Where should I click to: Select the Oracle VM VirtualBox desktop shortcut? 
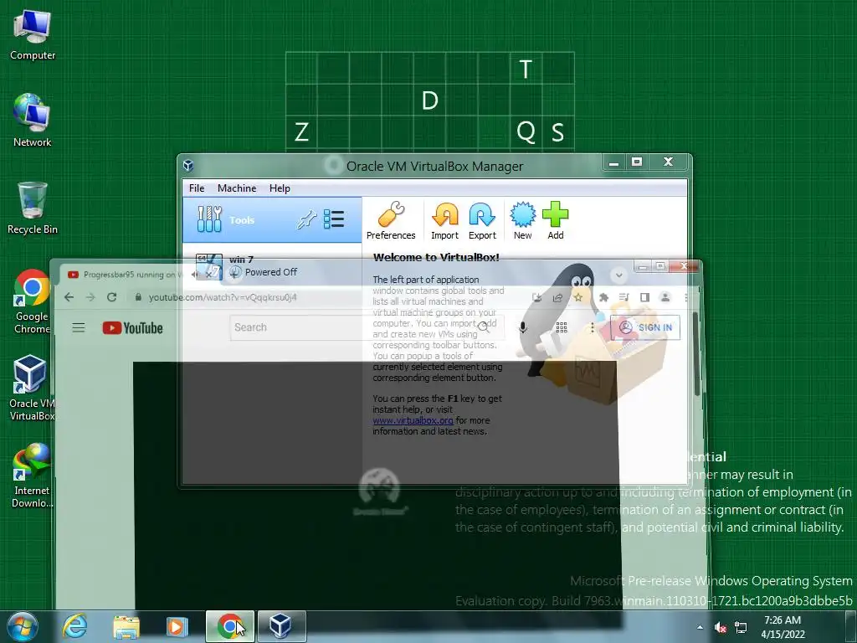point(32,388)
